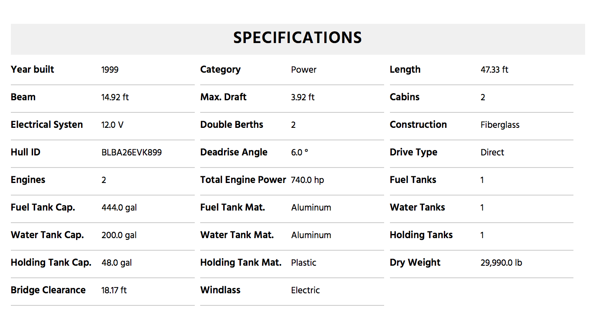Select the Windlass value Electric
The width and height of the screenshot is (596, 315).
click(306, 290)
